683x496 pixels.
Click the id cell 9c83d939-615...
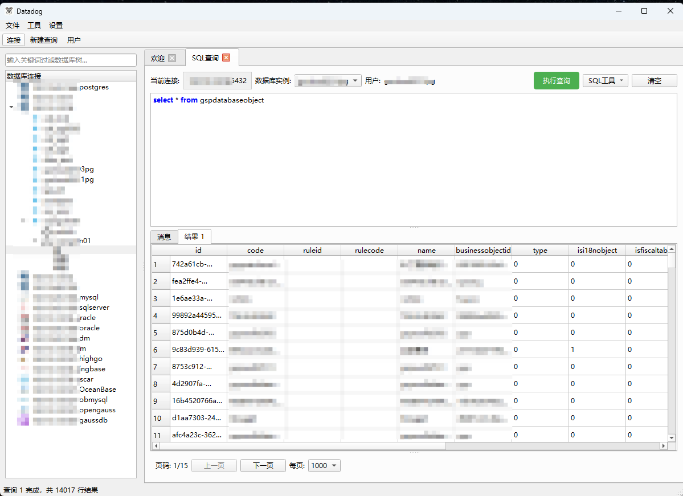coord(198,350)
